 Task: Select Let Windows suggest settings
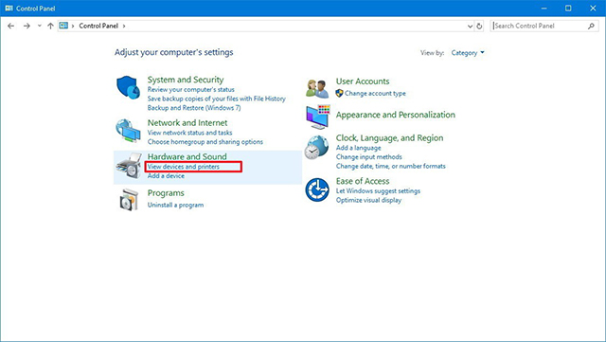coord(378,191)
